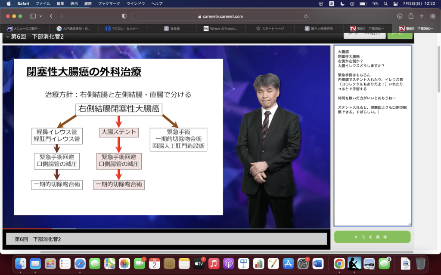The height and width of the screenshot is (275, 441).
Task: Expand the sidebar tab group dropdown arrow
Action: click(40, 16)
